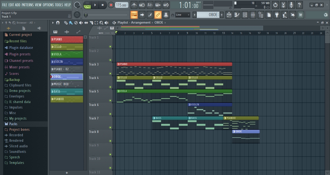Image resolution: width=330 pixels, height=175 pixels.
Task: Select the MUSIC BOX pattern in picker
Action: point(67,84)
